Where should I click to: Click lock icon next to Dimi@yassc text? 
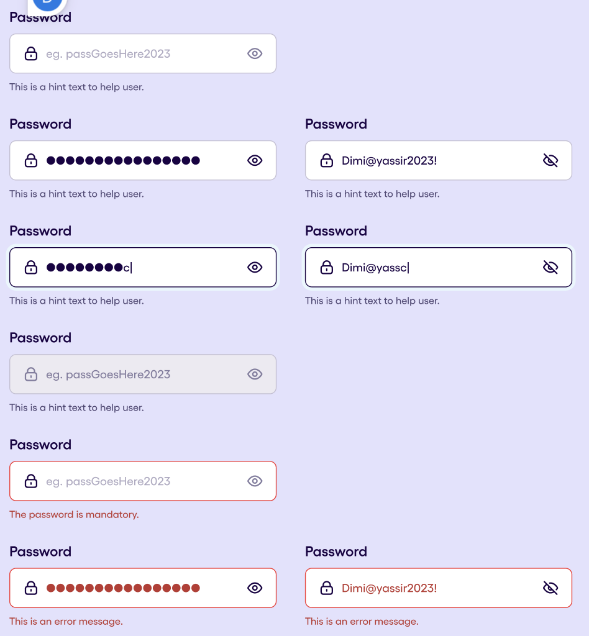[327, 267]
